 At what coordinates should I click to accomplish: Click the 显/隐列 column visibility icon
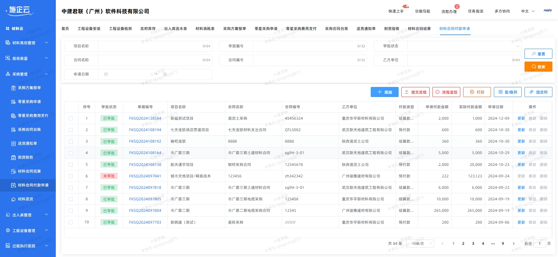tap(500, 92)
